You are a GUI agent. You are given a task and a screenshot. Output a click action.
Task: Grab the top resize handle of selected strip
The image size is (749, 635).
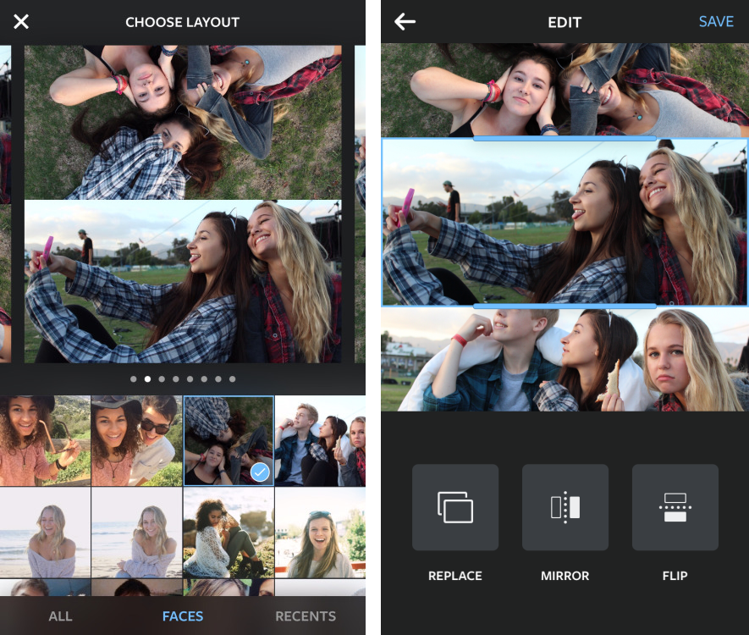tap(565, 139)
